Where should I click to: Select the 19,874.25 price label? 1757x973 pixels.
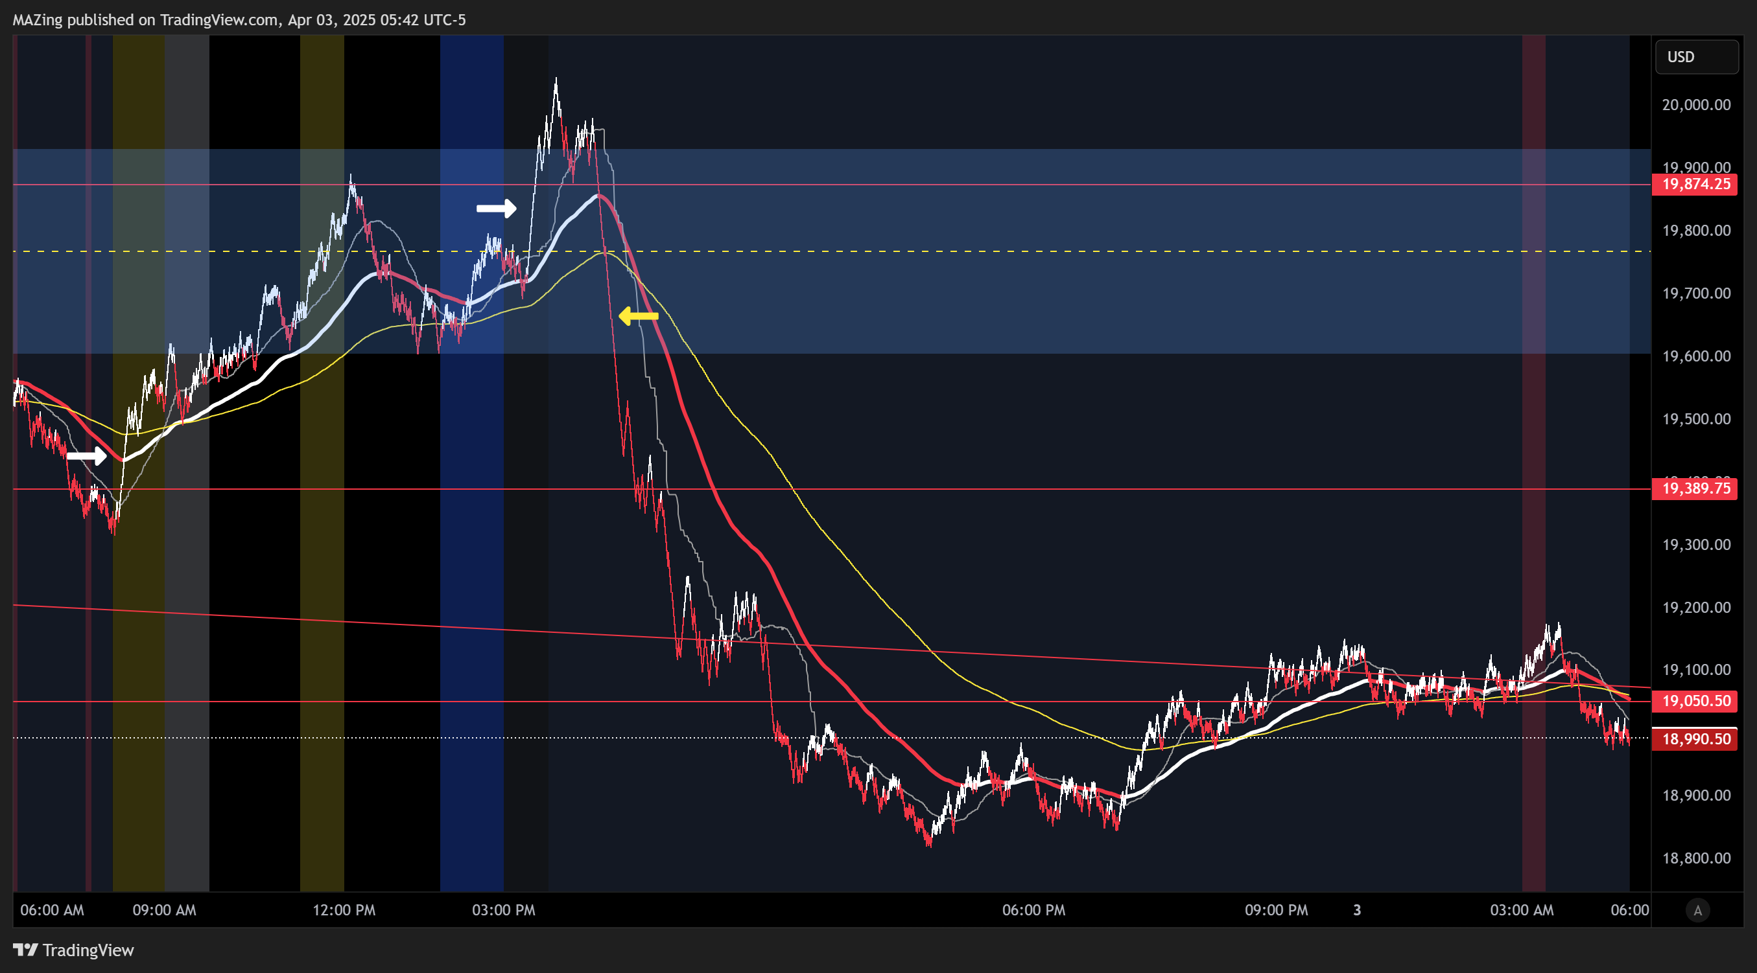click(x=1695, y=184)
